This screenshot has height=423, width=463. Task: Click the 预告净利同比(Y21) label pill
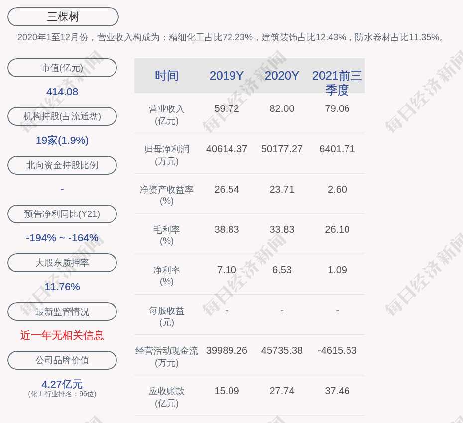[x=62, y=213]
